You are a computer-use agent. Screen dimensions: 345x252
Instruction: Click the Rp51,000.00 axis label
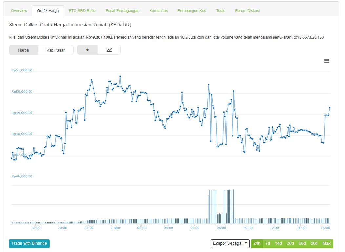[22, 70]
